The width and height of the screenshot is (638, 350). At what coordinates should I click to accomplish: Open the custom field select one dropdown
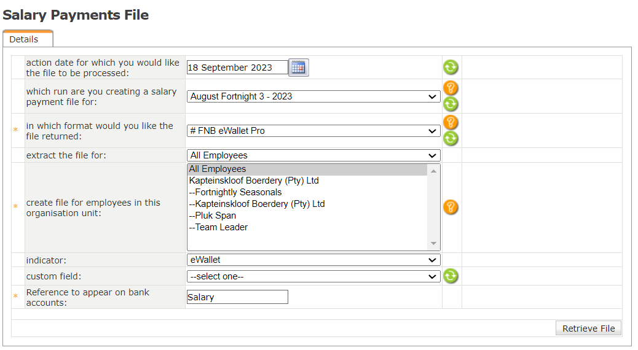click(313, 276)
